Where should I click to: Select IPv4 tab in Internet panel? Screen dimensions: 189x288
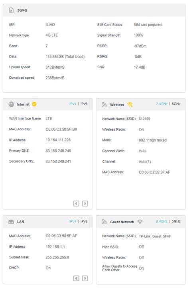pos(73,104)
